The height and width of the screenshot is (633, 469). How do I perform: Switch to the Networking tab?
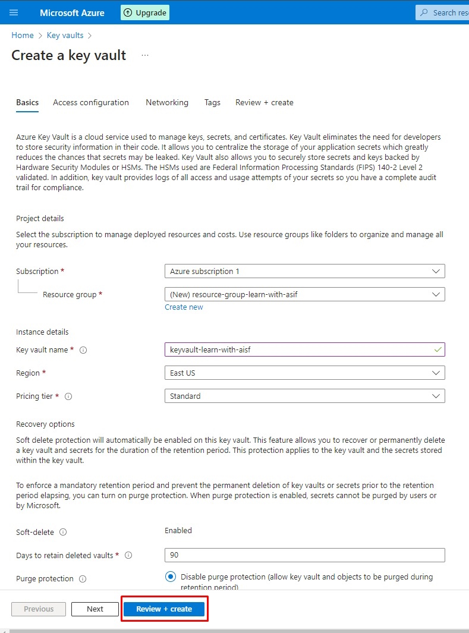(x=166, y=102)
